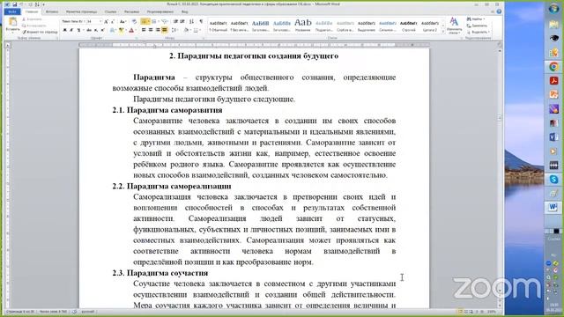Click the Increase Indent icon
The image size is (564, 317).
(x=182, y=21)
